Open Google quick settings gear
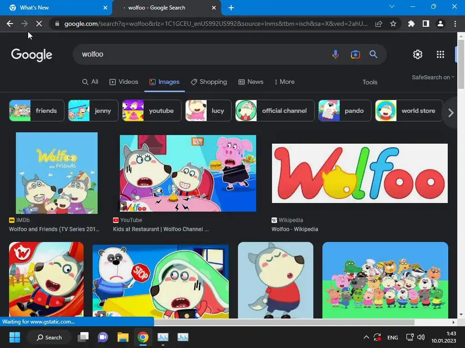 [418, 54]
